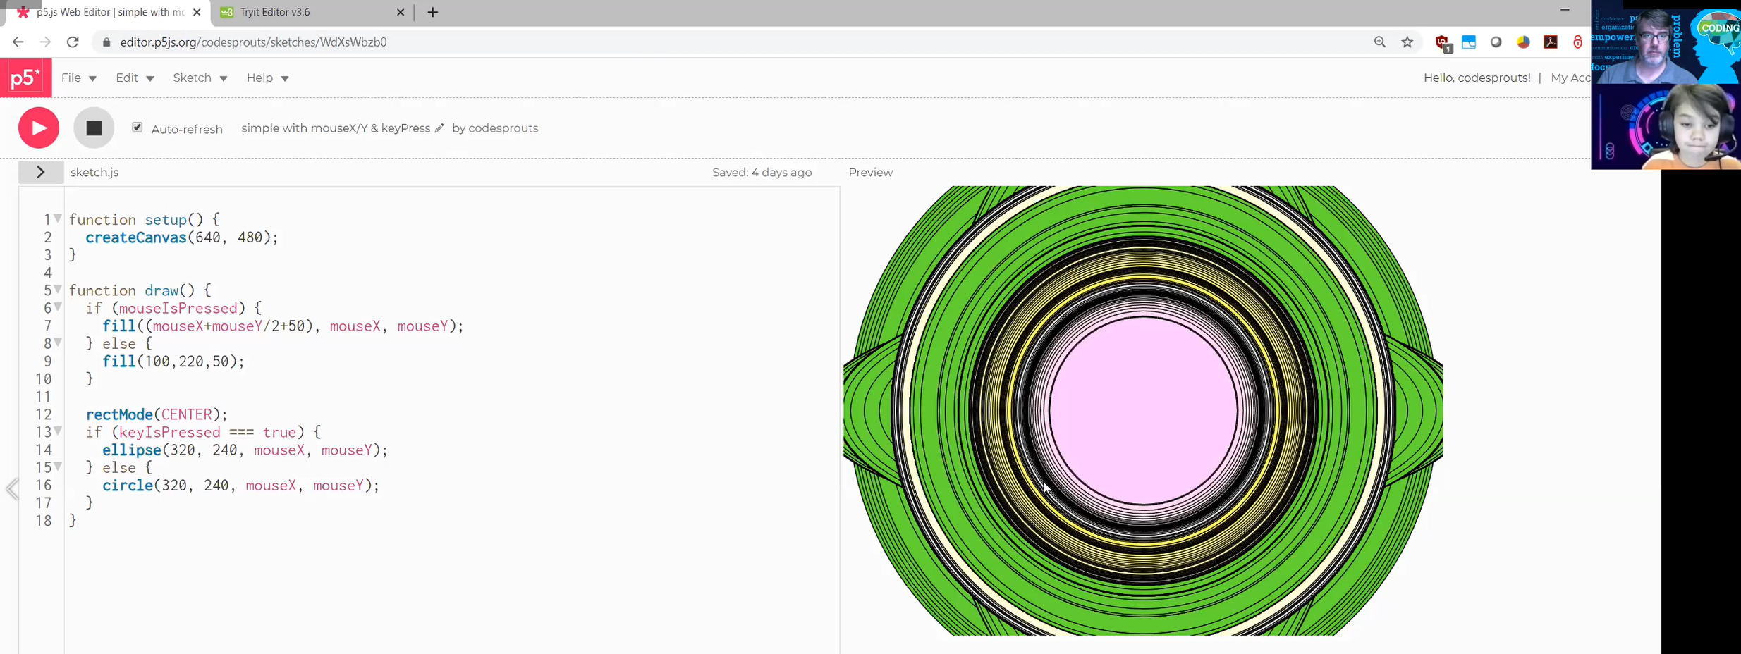The height and width of the screenshot is (654, 1741).
Task: Bookmark this page with the star icon
Action: pos(1407,42)
